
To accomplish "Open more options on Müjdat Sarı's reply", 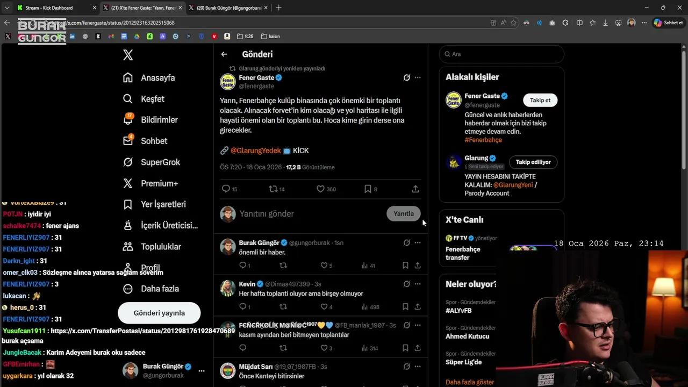I will [x=418, y=367].
